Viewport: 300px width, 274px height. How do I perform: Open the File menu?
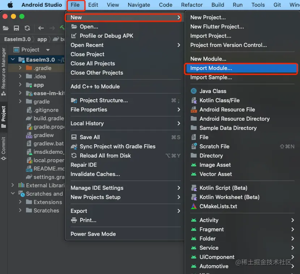(75, 5)
